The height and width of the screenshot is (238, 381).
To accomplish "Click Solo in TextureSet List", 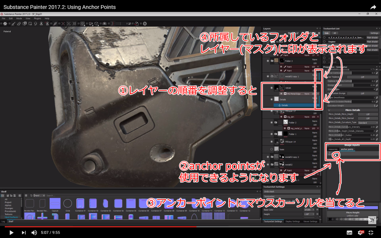I will click(326, 33).
